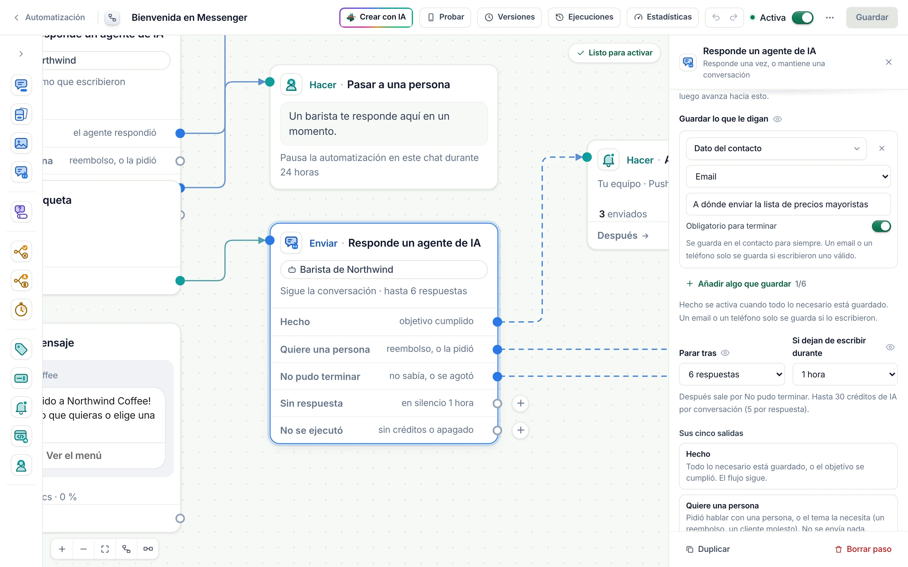Choose the condition branch icon in sidebar
Image resolution: width=908 pixels, height=567 pixels.
coord(21,252)
